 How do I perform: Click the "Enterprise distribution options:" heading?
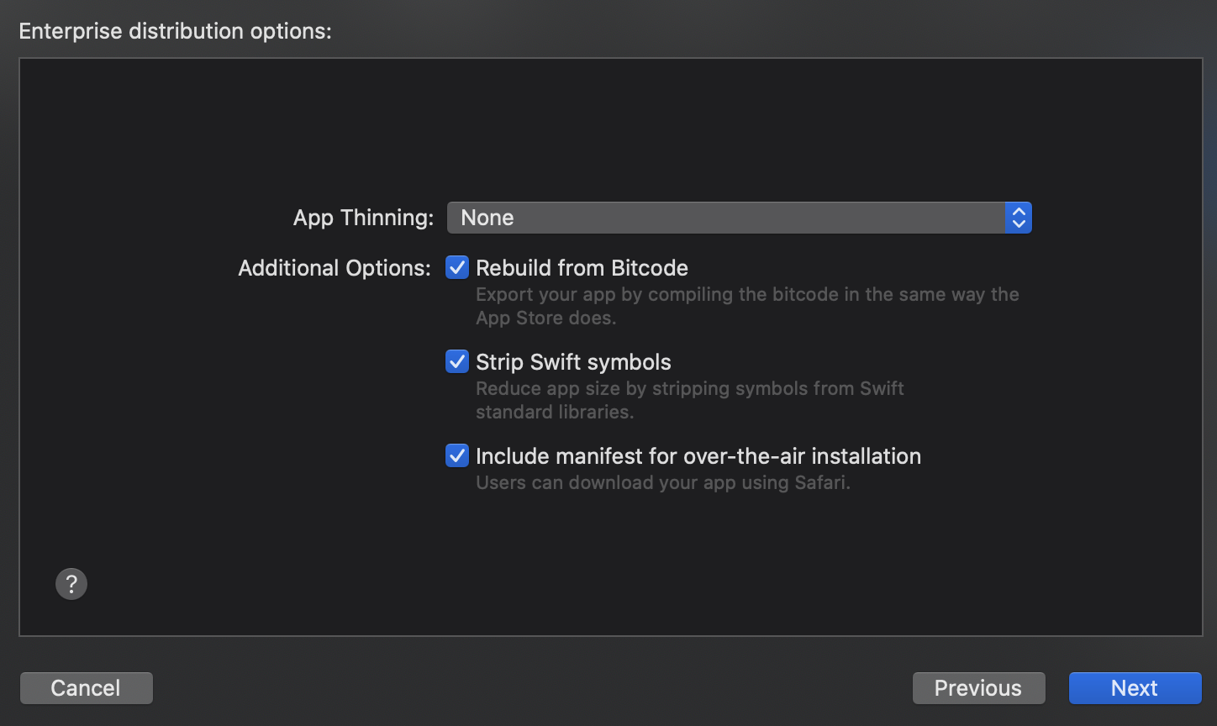click(x=175, y=31)
